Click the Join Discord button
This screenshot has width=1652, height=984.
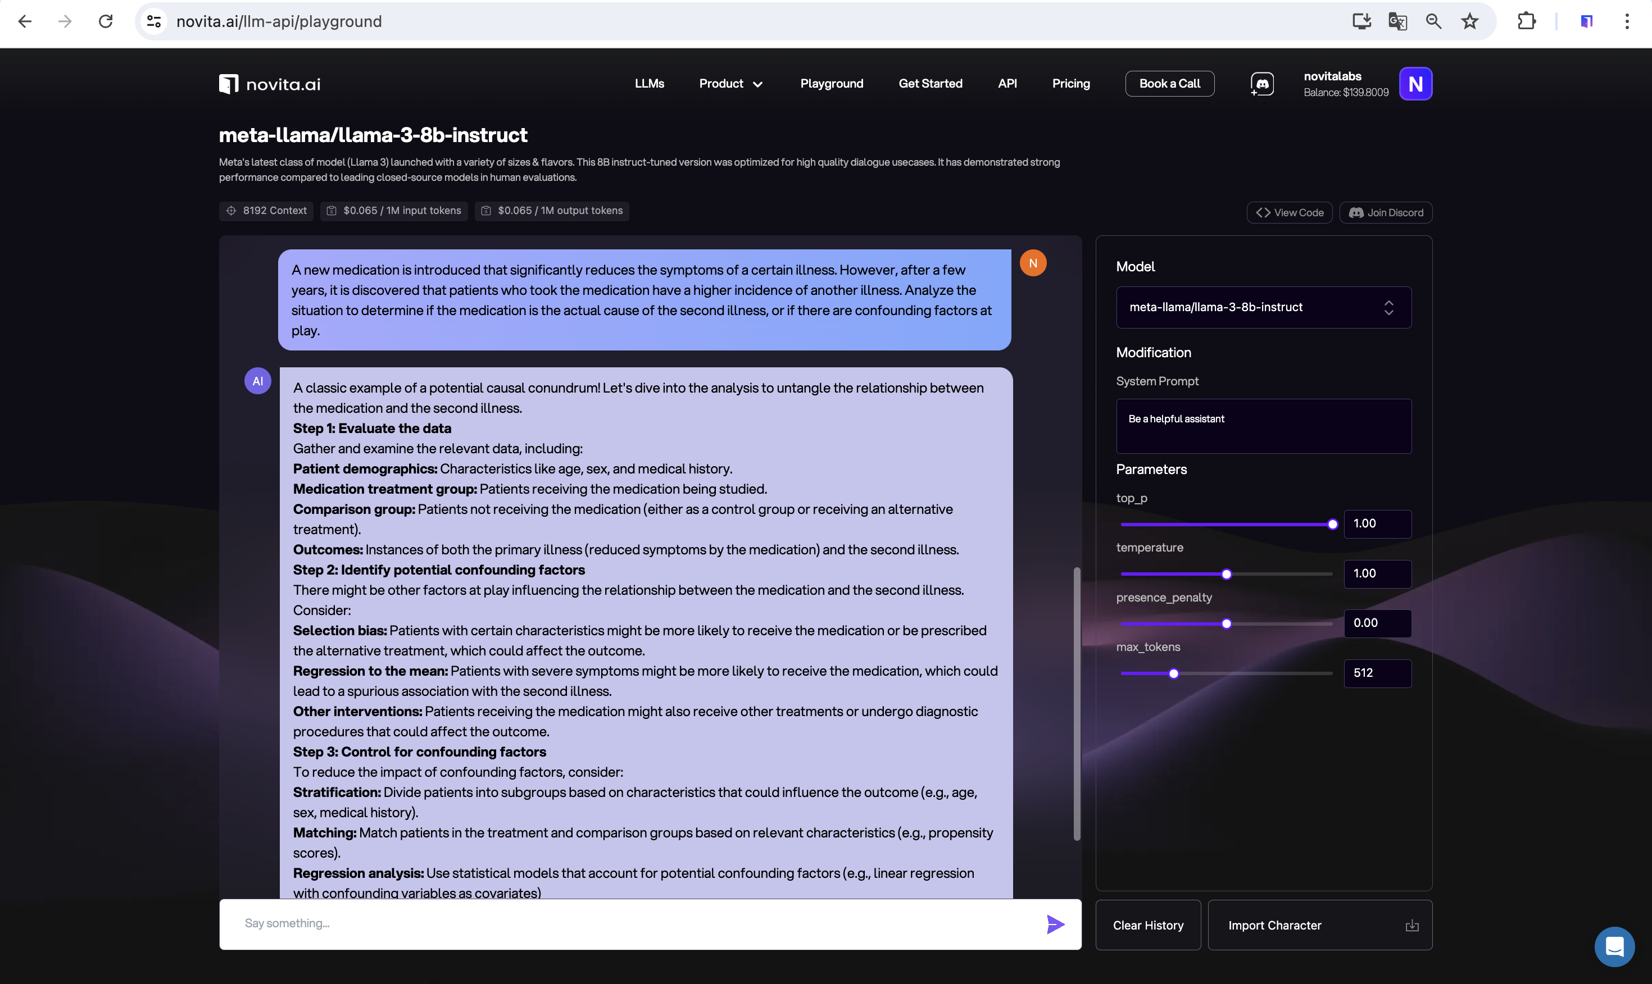[1386, 212]
